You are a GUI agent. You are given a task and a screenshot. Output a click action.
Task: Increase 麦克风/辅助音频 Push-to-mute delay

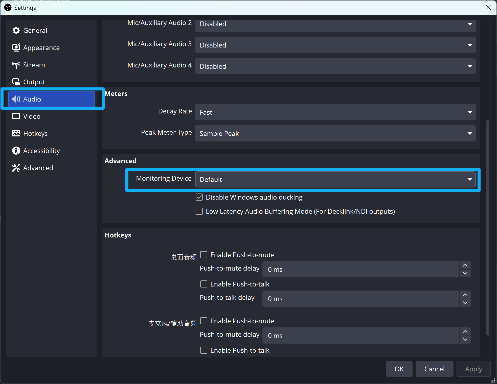(x=465, y=331)
